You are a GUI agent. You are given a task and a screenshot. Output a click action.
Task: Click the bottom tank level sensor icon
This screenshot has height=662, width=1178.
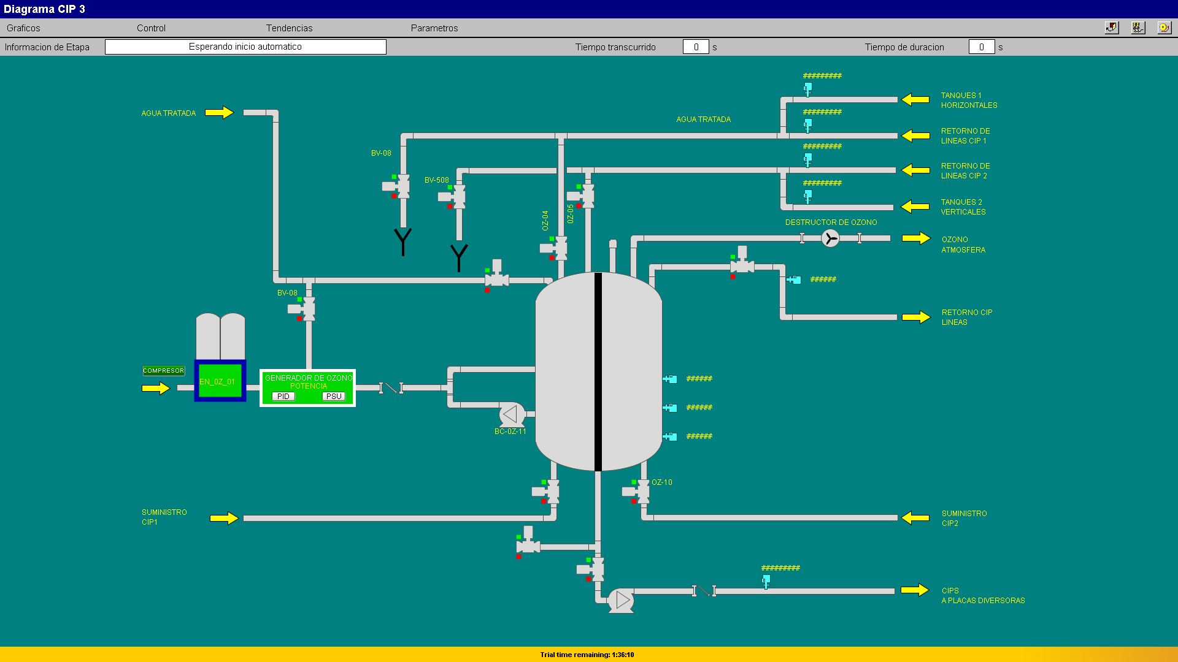pyautogui.click(x=670, y=436)
